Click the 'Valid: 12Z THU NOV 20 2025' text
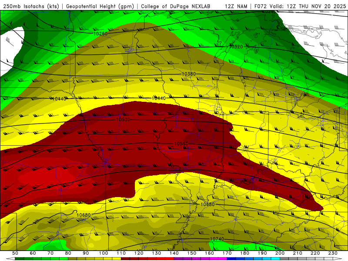This screenshot has height=261, width=348. (308, 6)
